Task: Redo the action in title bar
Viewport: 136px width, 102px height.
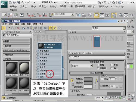Action: click(x=29, y=2)
